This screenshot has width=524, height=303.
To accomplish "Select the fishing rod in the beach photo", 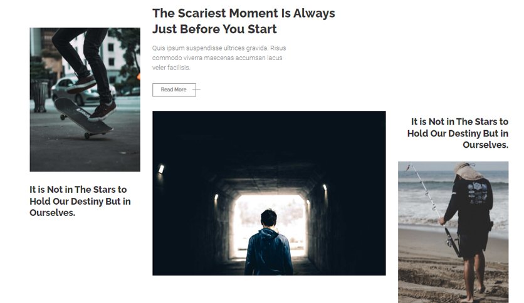I will [434, 208].
